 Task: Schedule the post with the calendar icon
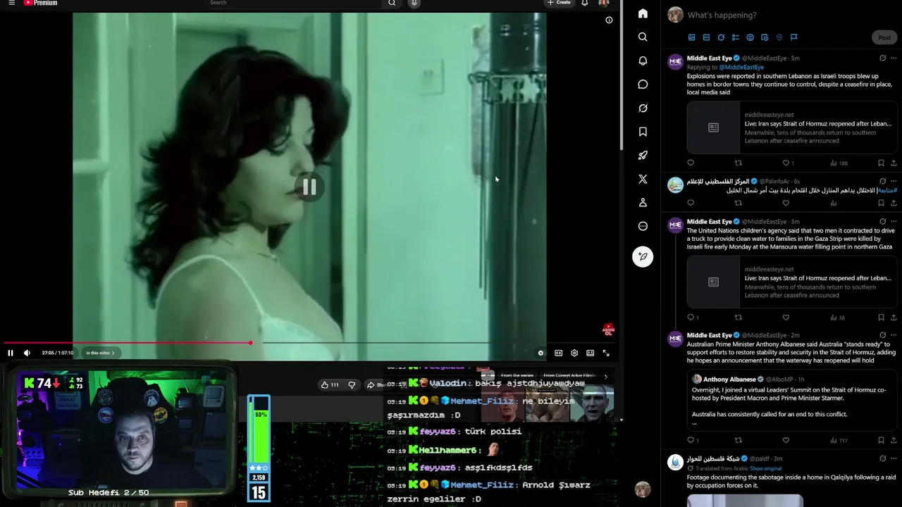[765, 37]
